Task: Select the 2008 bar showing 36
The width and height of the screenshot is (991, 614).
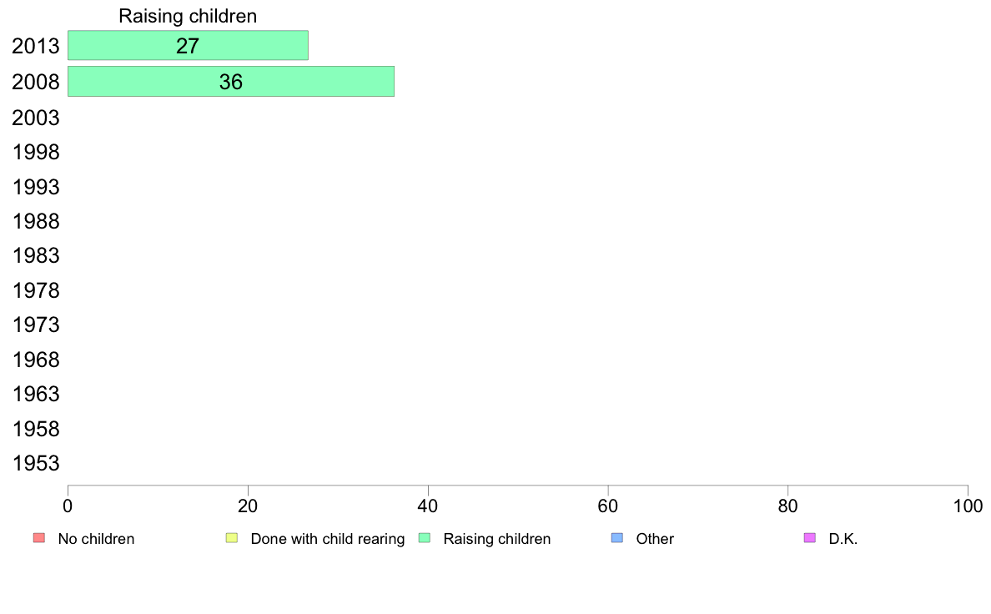Action: (231, 82)
